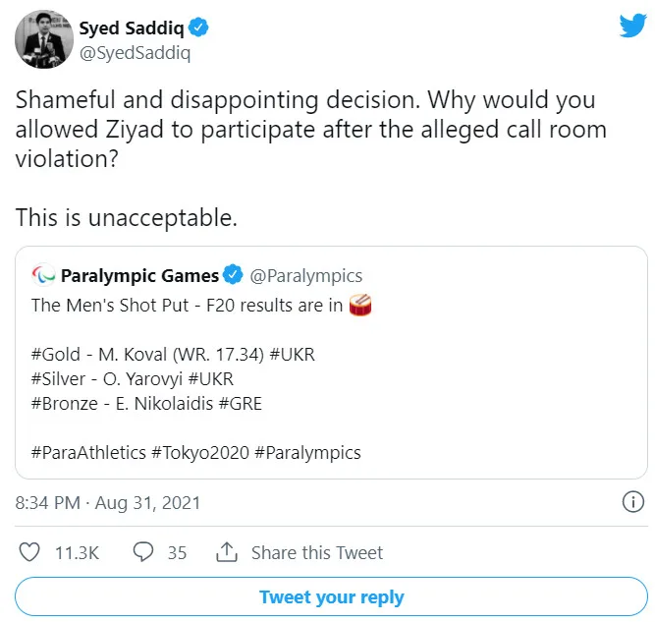This screenshot has height=622, width=655.
Task: Click the Paralympic Games verified badge
Action: pyautogui.click(x=235, y=275)
